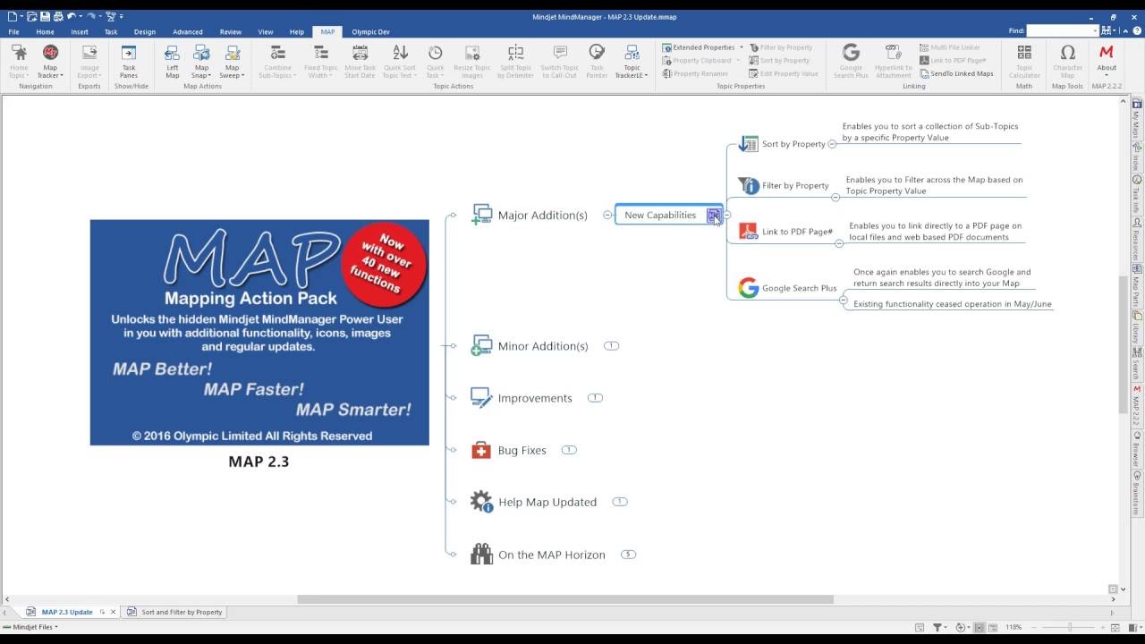Click the Home Topic navigation icon
Image resolution: width=1145 pixels, height=644 pixels.
(x=19, y=54)
